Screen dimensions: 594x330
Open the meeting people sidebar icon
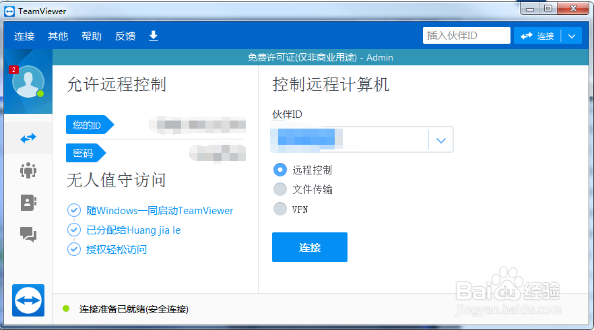(28, 170)
